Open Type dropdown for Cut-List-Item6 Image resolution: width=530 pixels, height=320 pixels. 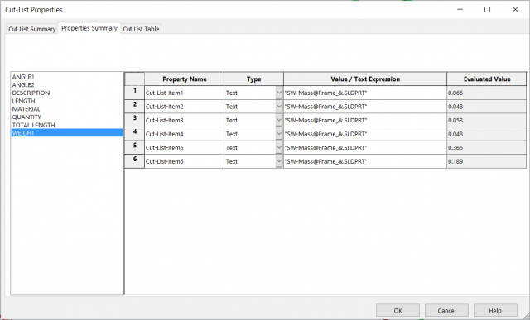[279, 161]
